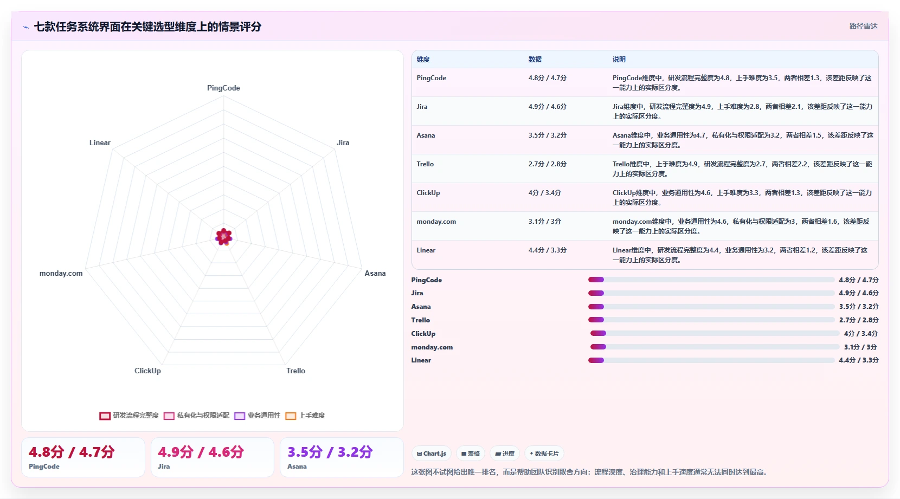900x499 pixels.
Task: Click the Asana radar axis label
Action: point(375,273)
